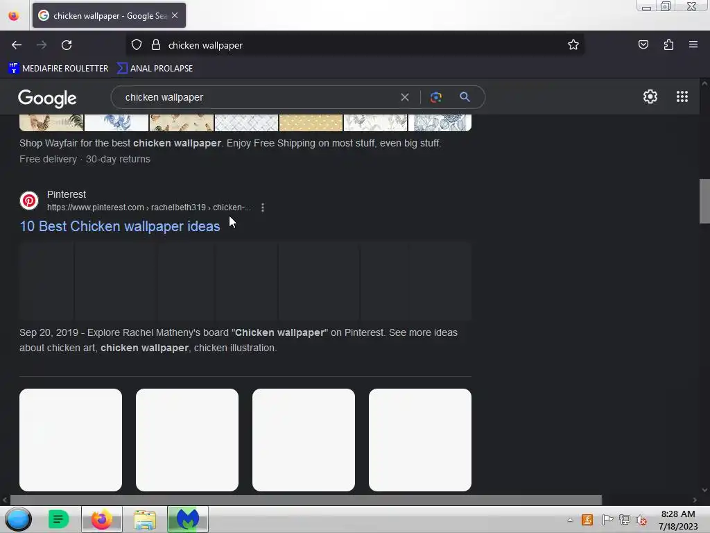The height and width of the screenshot is (533, 710).
Task: Click scrollbar down arrow
Action: pos(704,490)
